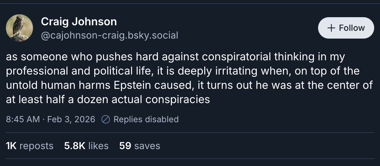Click the word reposts in stats row
Viewport: 380px width, 166px height.
tap(36, 146)
